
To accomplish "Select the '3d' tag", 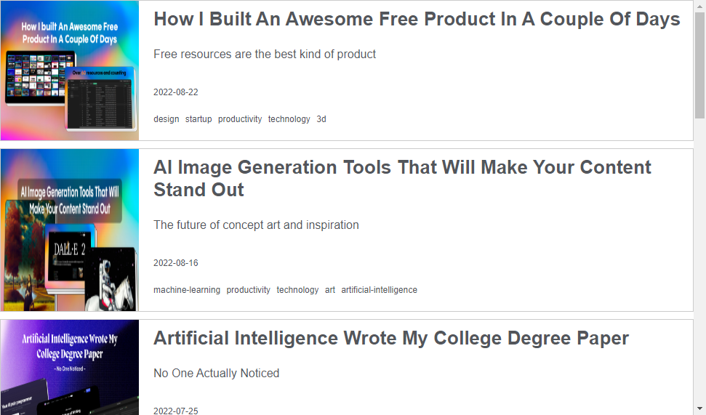I will (x=321, y=119).
